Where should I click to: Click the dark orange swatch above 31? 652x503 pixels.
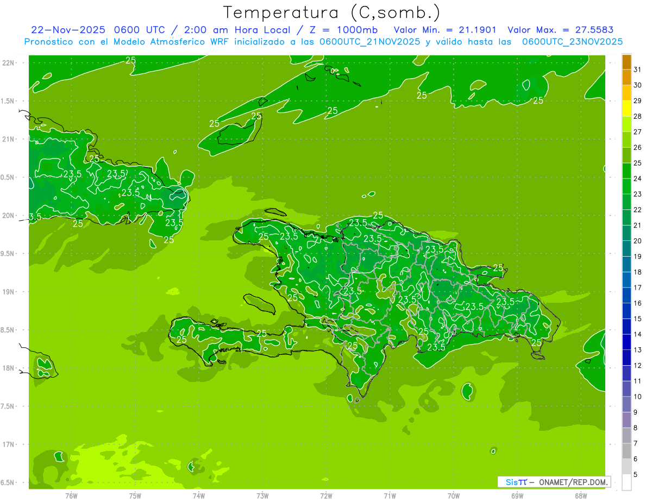click(626, 62)
